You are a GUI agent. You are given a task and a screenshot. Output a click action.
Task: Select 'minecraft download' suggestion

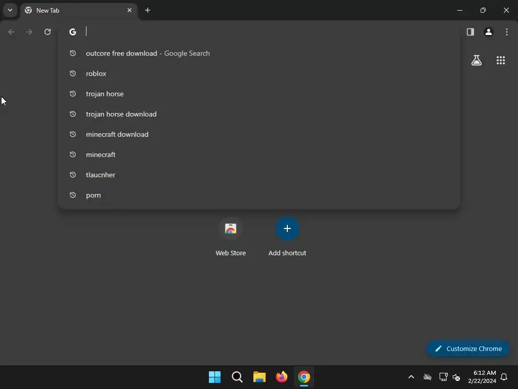pyautogui.click(x=259, y=134)
